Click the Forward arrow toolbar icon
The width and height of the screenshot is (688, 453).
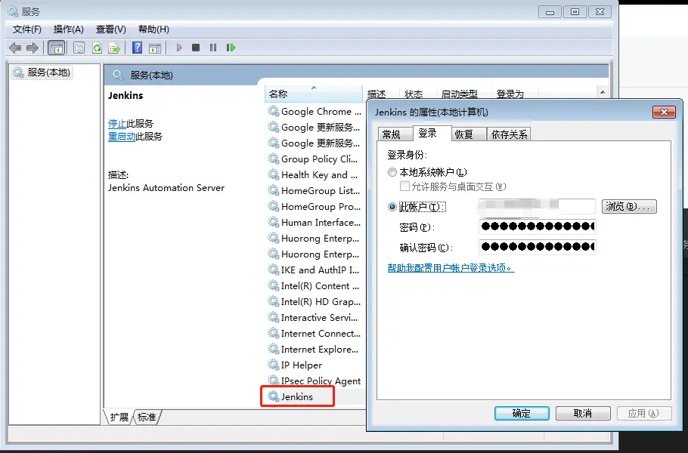coord(33,48)
